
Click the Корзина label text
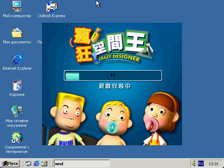tap(17, 94)
